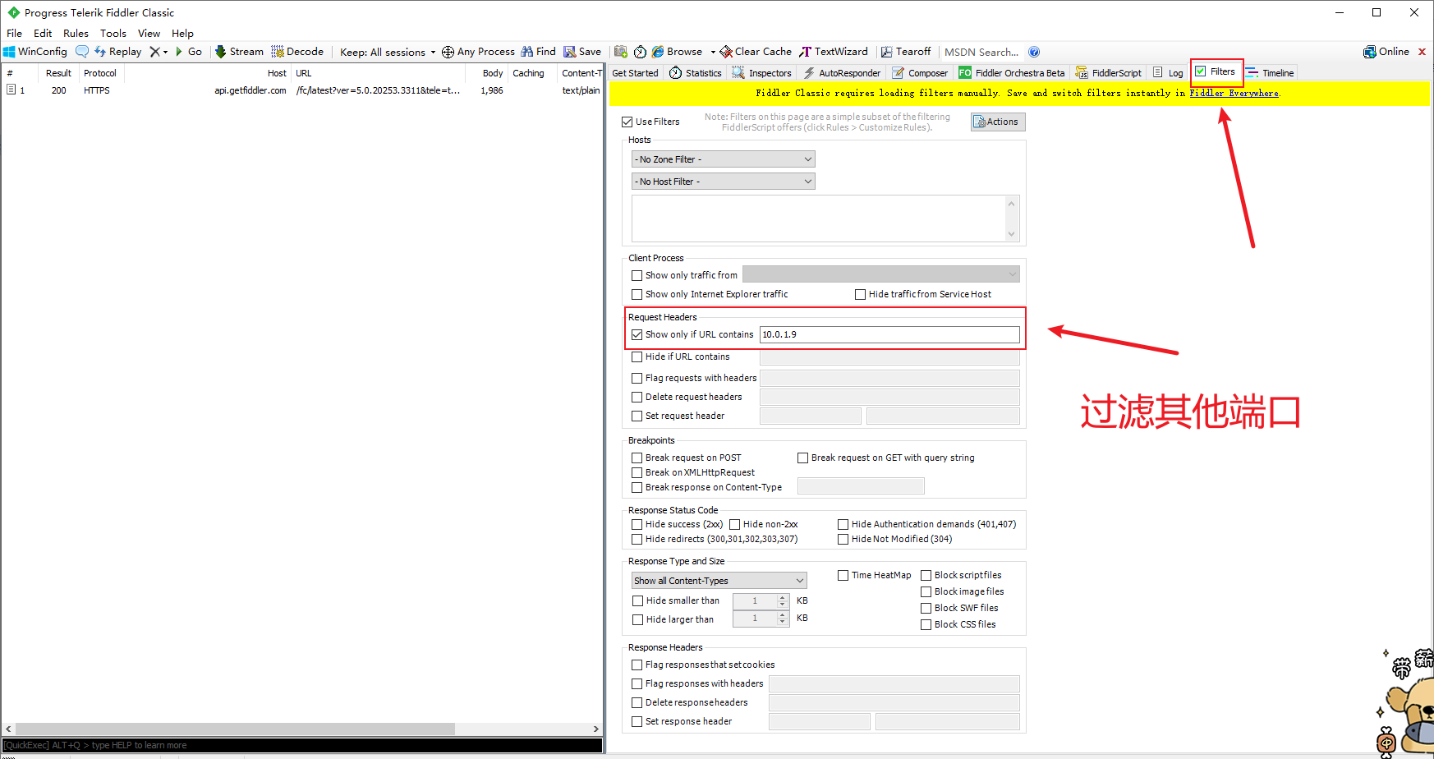1434x759 pixels.
Task: Open WinConfig from the toolbar
Action: point(35,52)
